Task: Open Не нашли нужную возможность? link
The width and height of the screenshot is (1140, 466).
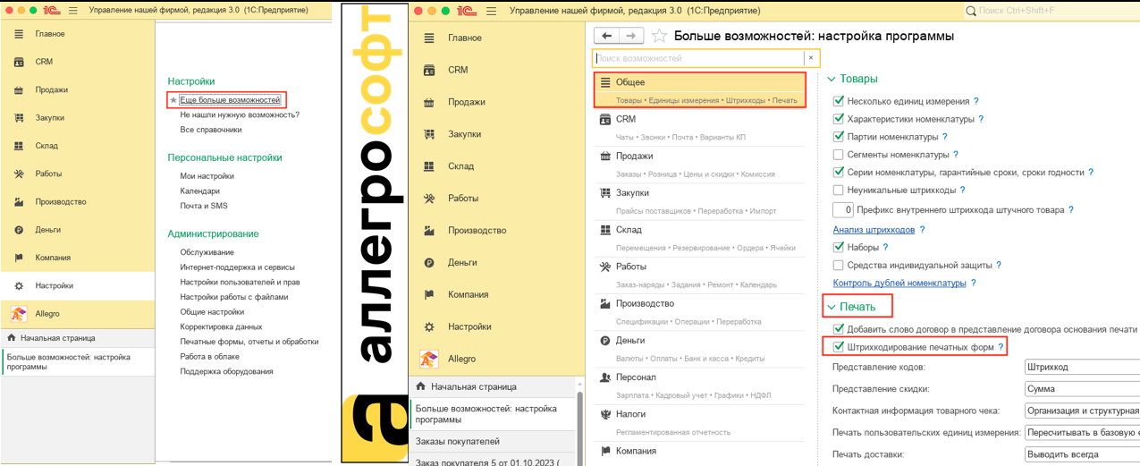Action: coord(240,114)
